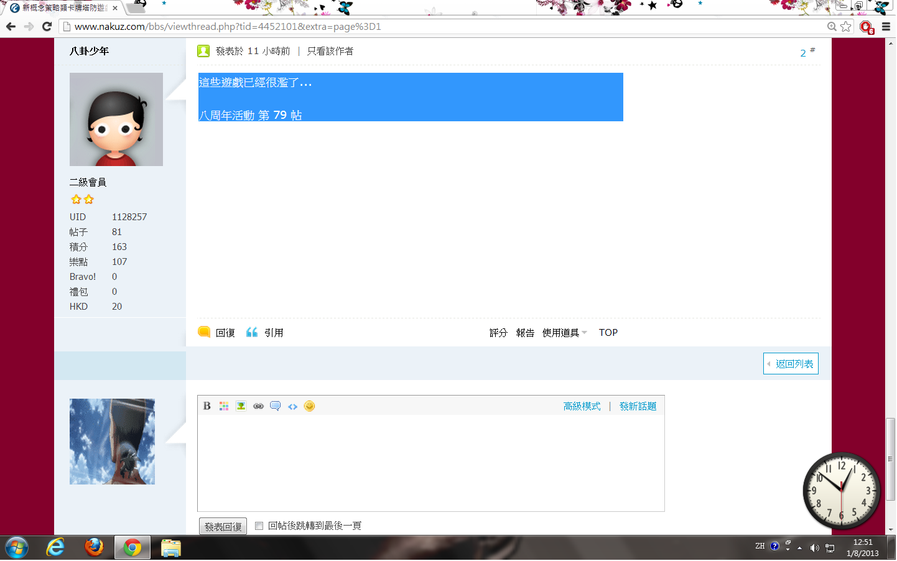The width and height of the screenshot is (897, 561).
Task: Open the Chrome menu button
Action: click(x=886, y=26)
